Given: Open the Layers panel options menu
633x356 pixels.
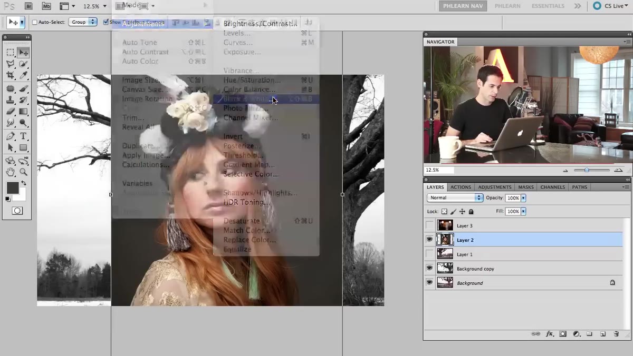Looking at the screenshot, I should click(x=626, y=187).
